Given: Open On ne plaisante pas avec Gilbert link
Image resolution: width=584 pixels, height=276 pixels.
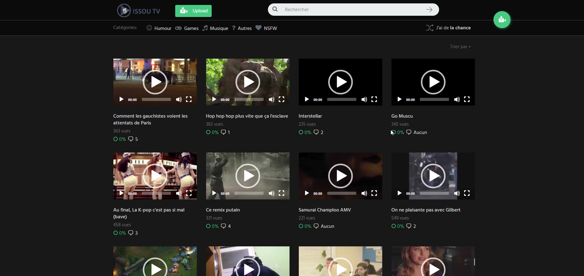Looking at the screenshot, I should coord(426,210).
